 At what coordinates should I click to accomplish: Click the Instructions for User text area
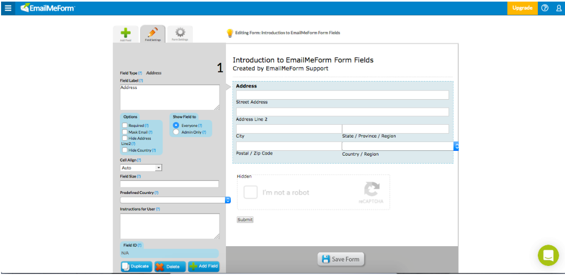(170, 226)
